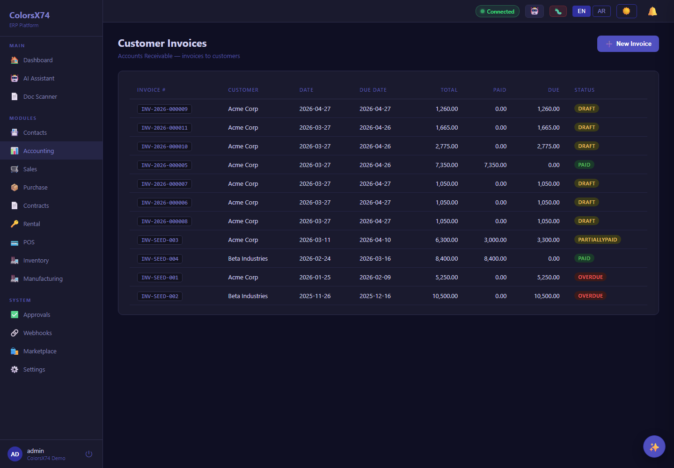
Task: Click the AD user avatar
Action: 15,454
